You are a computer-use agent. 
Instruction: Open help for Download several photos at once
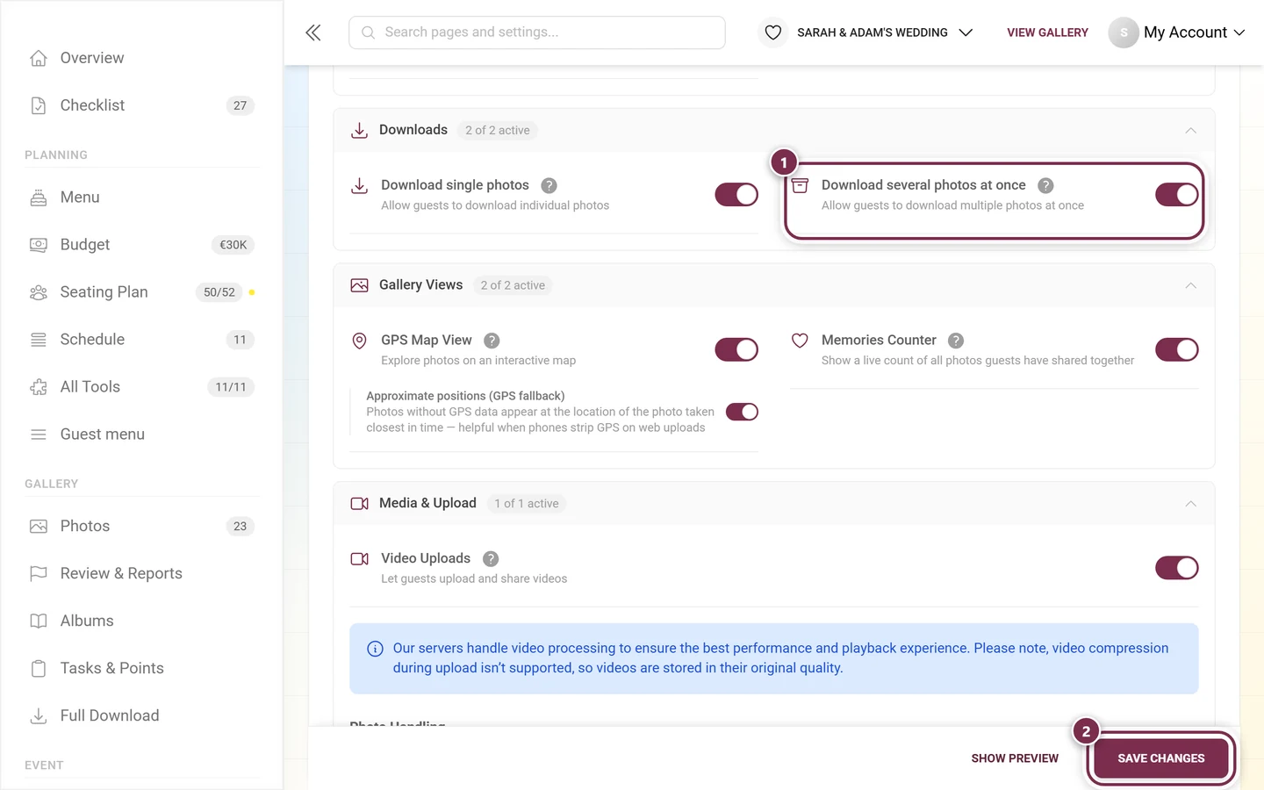pos(1045,185)
